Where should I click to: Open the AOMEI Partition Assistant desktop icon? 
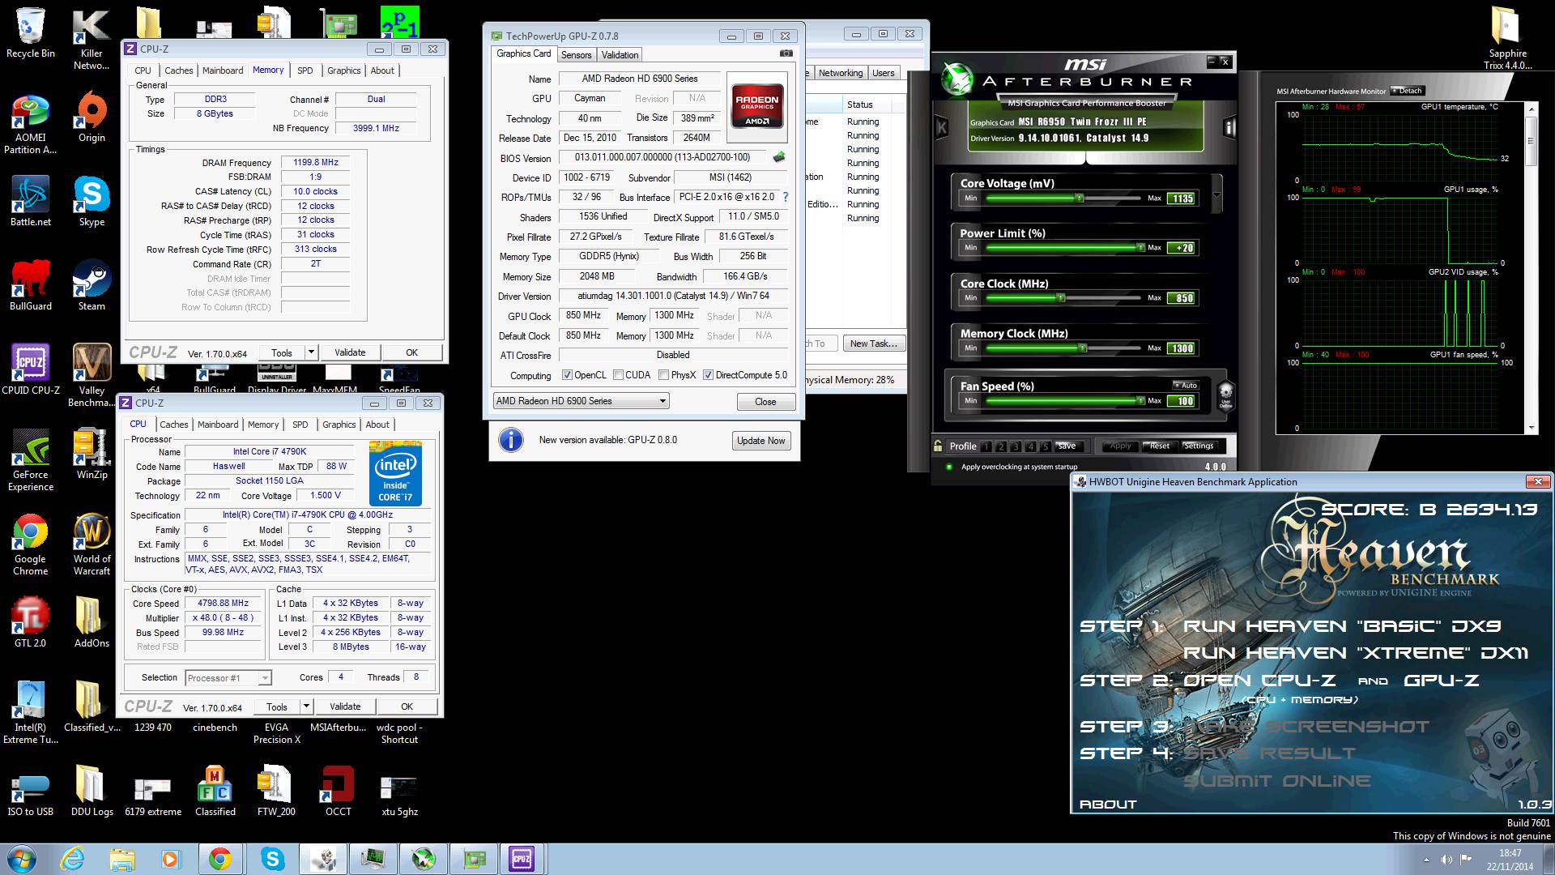coord(31,123)
